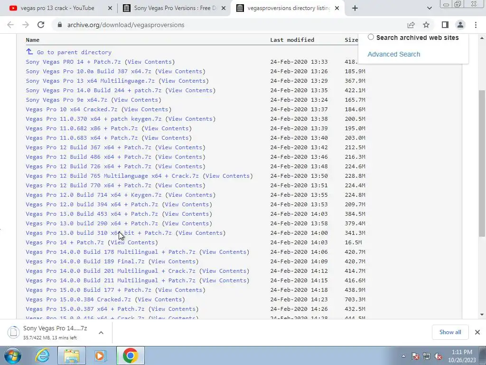
Task: Go forward to next page
Action: (x=26, y=25)
